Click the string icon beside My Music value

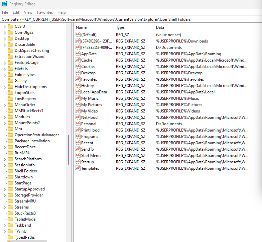78,98
